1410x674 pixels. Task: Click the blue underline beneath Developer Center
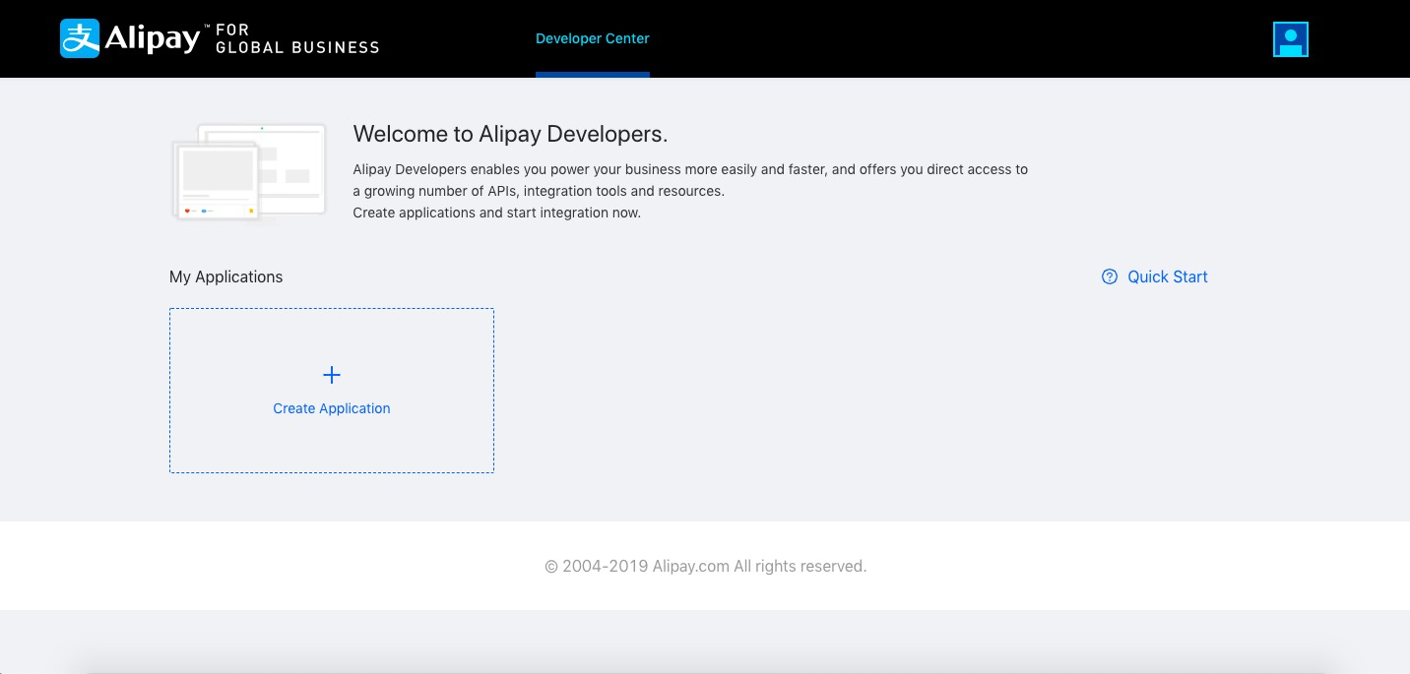593,74
